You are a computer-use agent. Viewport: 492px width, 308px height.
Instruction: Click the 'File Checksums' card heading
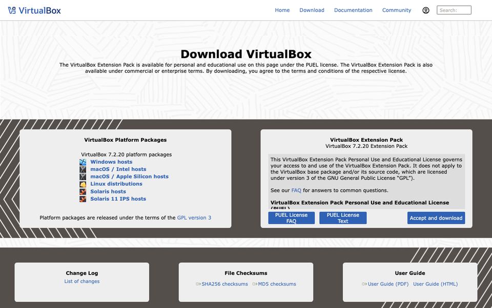[246, 273]
